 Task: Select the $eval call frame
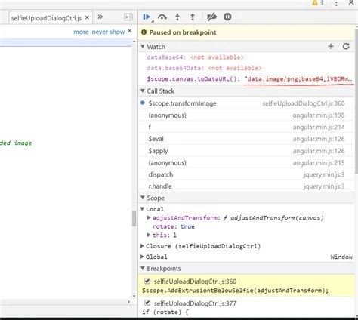point(246,139)
